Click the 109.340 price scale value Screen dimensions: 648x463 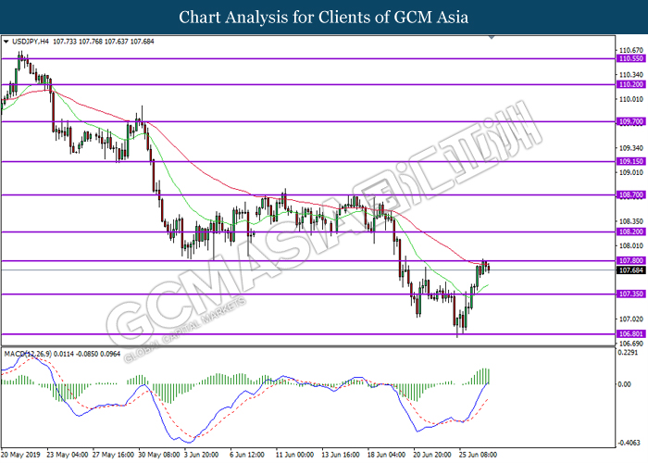[631, 148]
